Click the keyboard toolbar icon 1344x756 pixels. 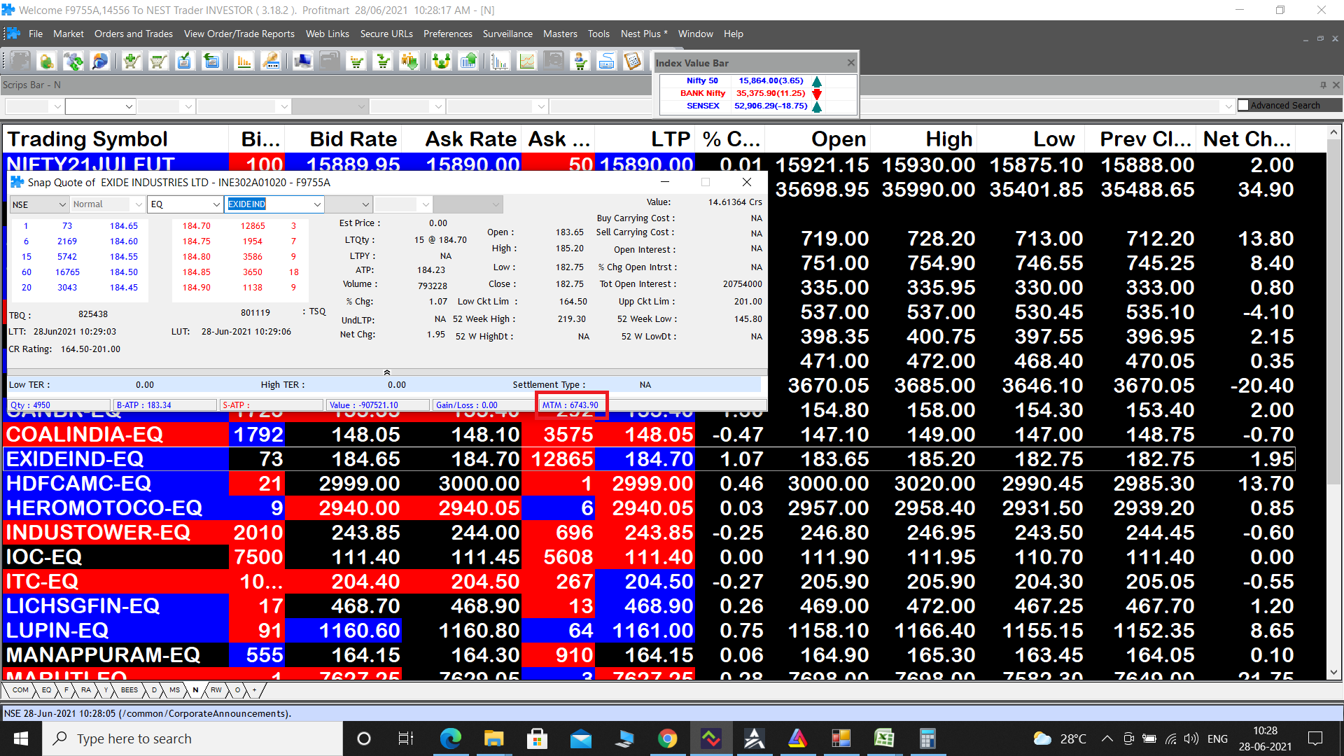606,62
